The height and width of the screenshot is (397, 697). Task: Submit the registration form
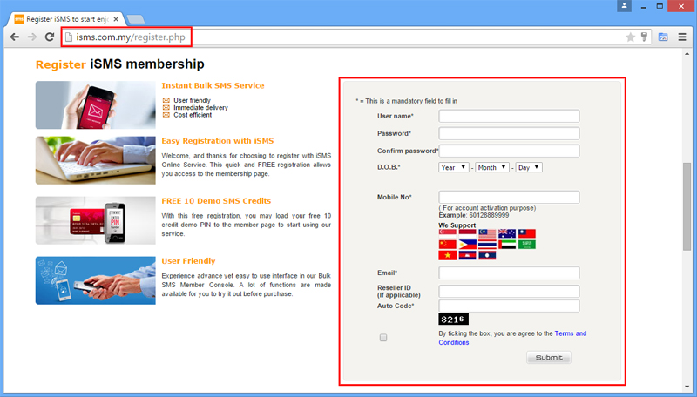[x=549, y=358]
